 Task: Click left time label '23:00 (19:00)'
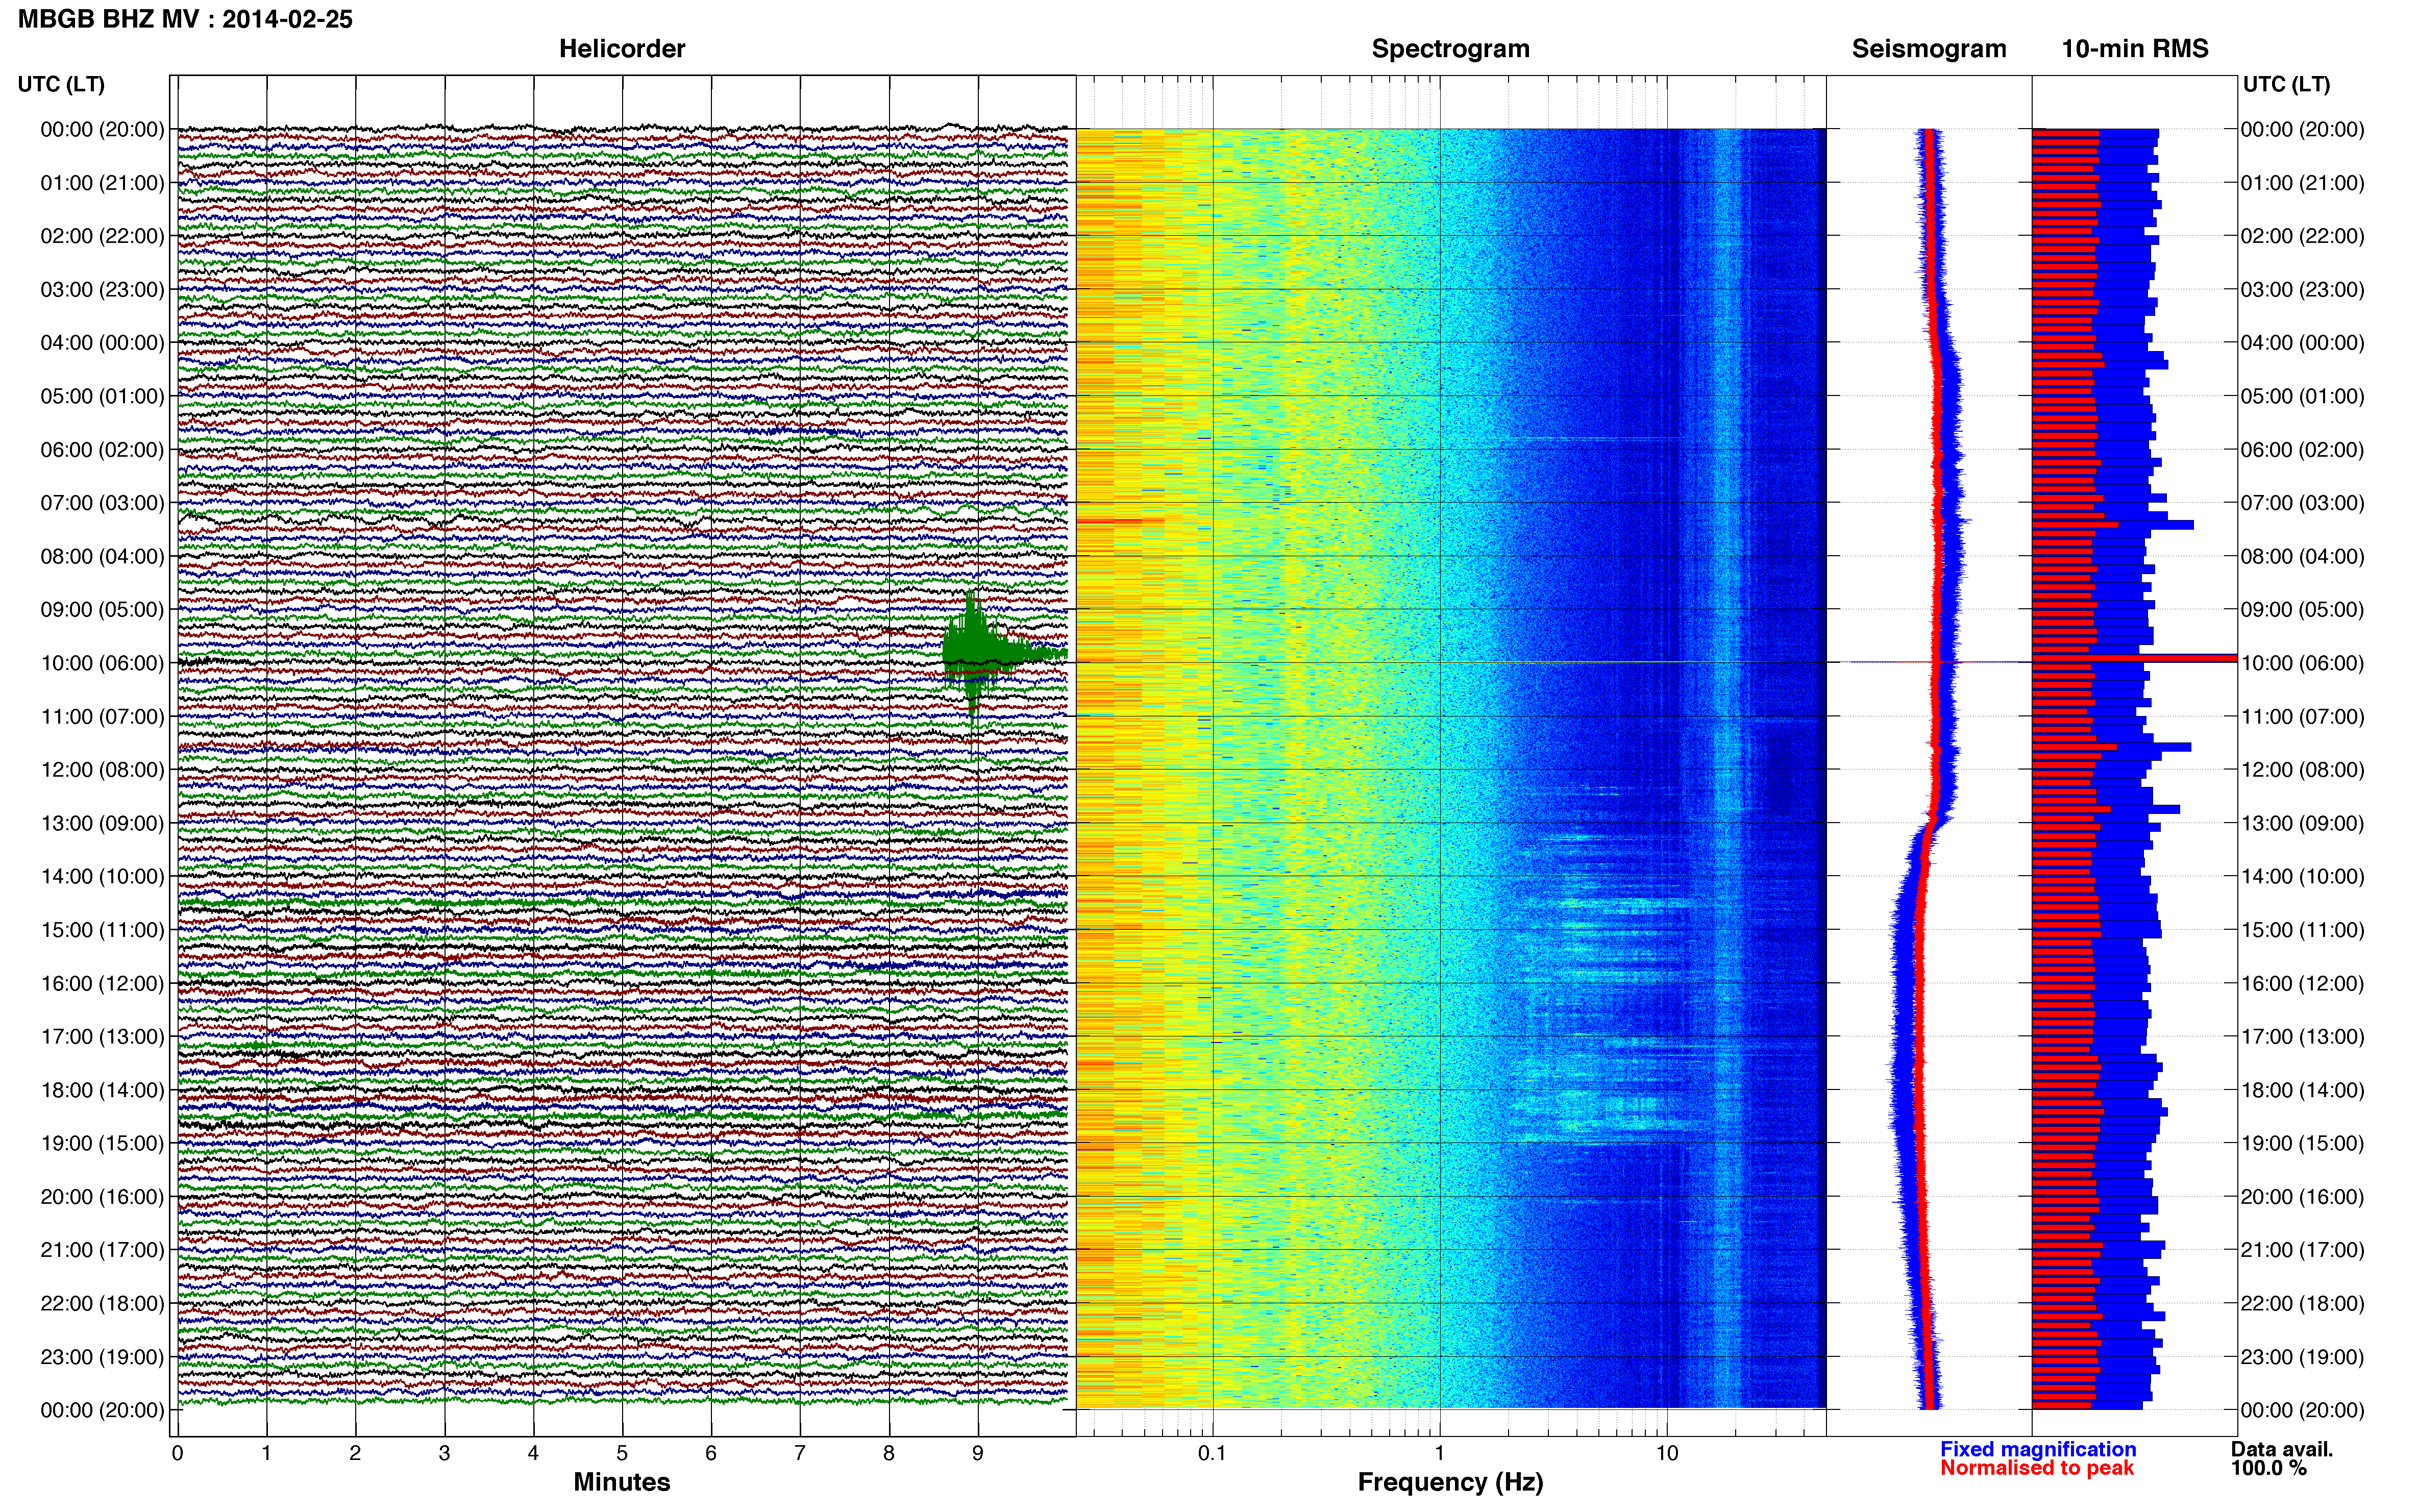coord(102,1357)
